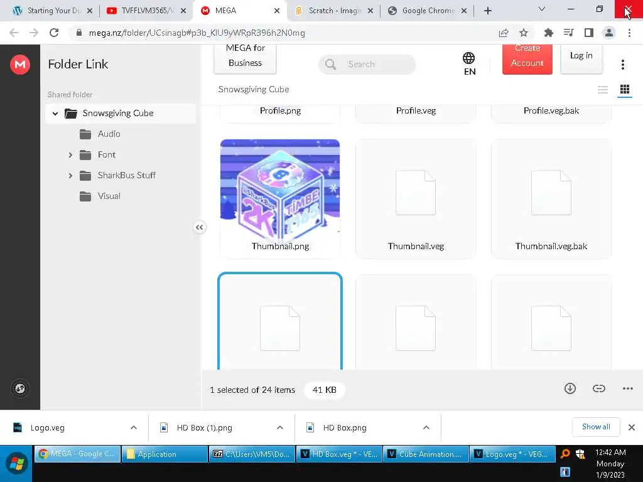Switch to the Logo.veg VEGAS taskbar window
This screenshot has height=482, width=643.
512,454
